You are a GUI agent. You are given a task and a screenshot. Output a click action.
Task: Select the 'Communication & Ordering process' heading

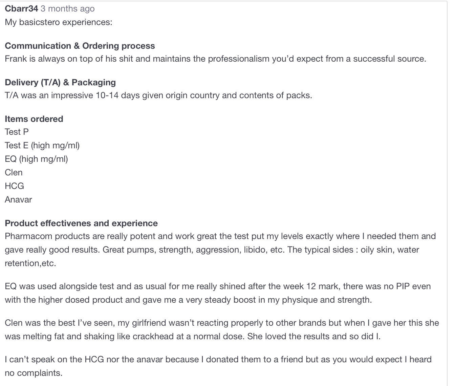coord(80,46)
